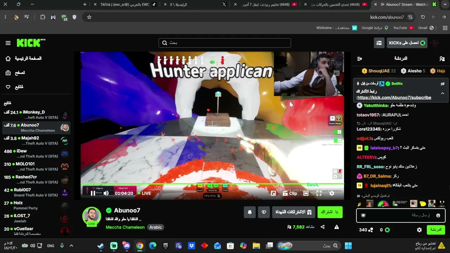
Task: Open the Windows Start menu
Action: click(x=348, y=246)
